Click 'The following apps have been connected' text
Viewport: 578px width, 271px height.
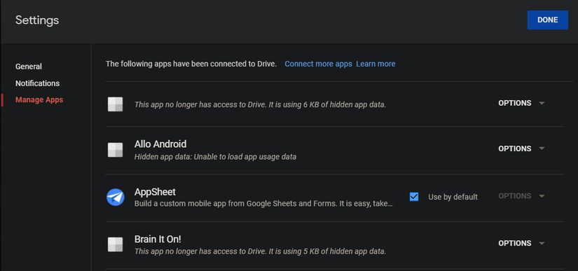click(191, 64)
